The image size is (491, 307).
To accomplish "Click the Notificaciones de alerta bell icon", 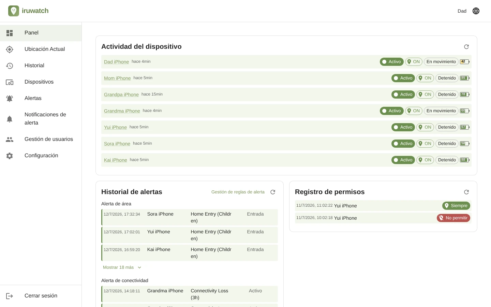I will 10,119.
